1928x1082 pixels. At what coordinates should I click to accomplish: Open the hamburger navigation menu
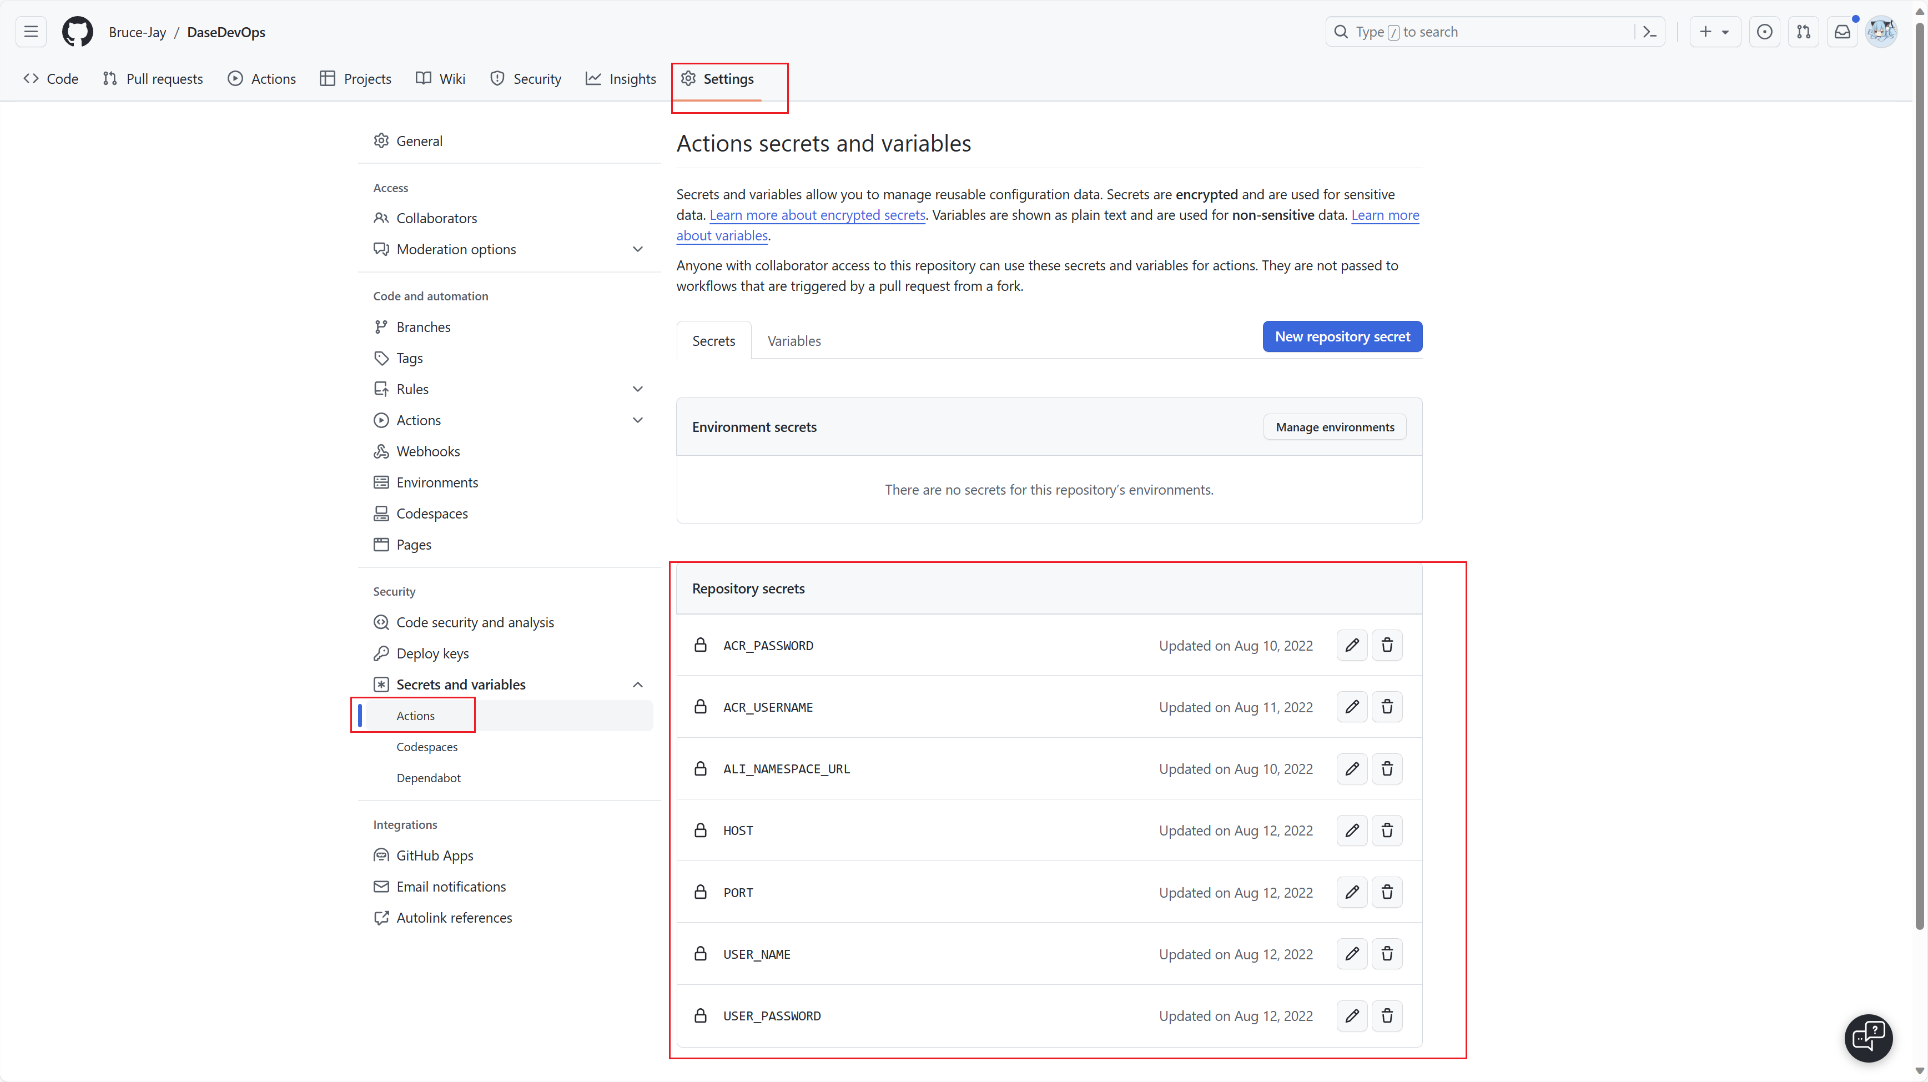click(x=31, y=32)
